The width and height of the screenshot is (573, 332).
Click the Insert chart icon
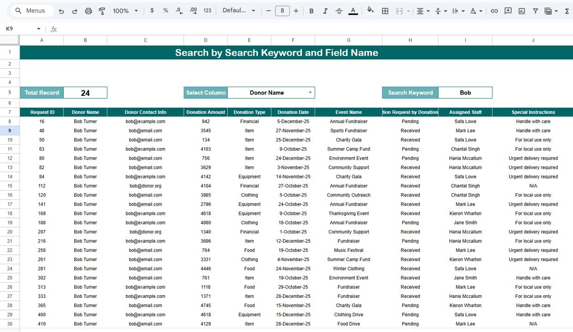pyautogui.click(x=522, y=11)
